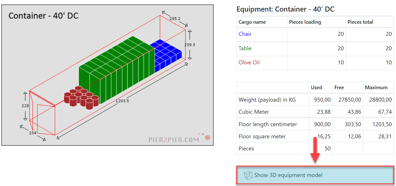This screenshot has height=186, width=396.
Task: Select the Weight (payload) in KG row
Action: [x=315, y=99]
